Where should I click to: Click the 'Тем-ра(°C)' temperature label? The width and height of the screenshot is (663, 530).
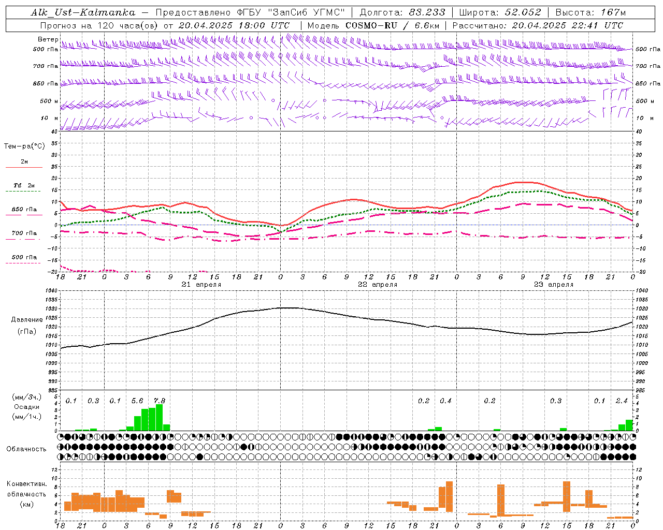(24, 146)
